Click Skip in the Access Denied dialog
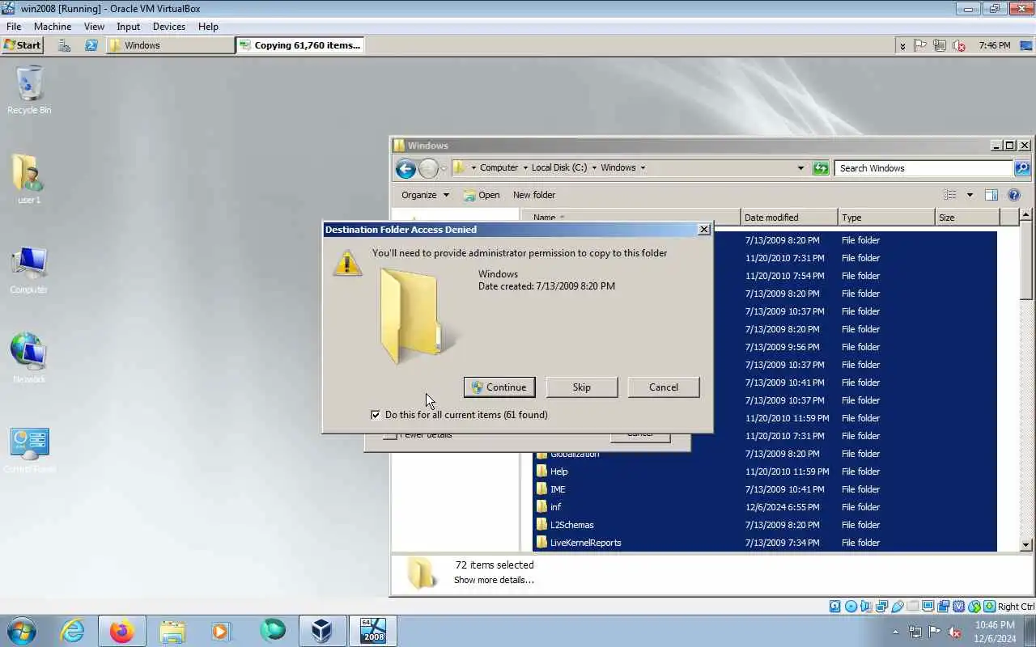Viewport: 1036px width, 647px height. click(x=582, y=387)
